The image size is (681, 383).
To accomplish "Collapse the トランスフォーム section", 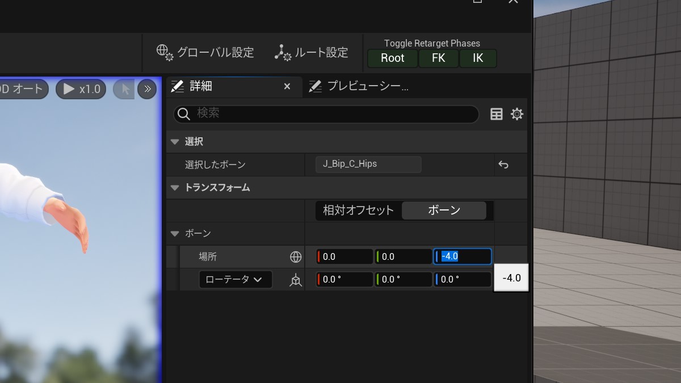I will point(175,188).
